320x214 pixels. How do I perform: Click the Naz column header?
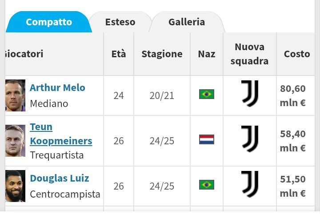(206, 54)
